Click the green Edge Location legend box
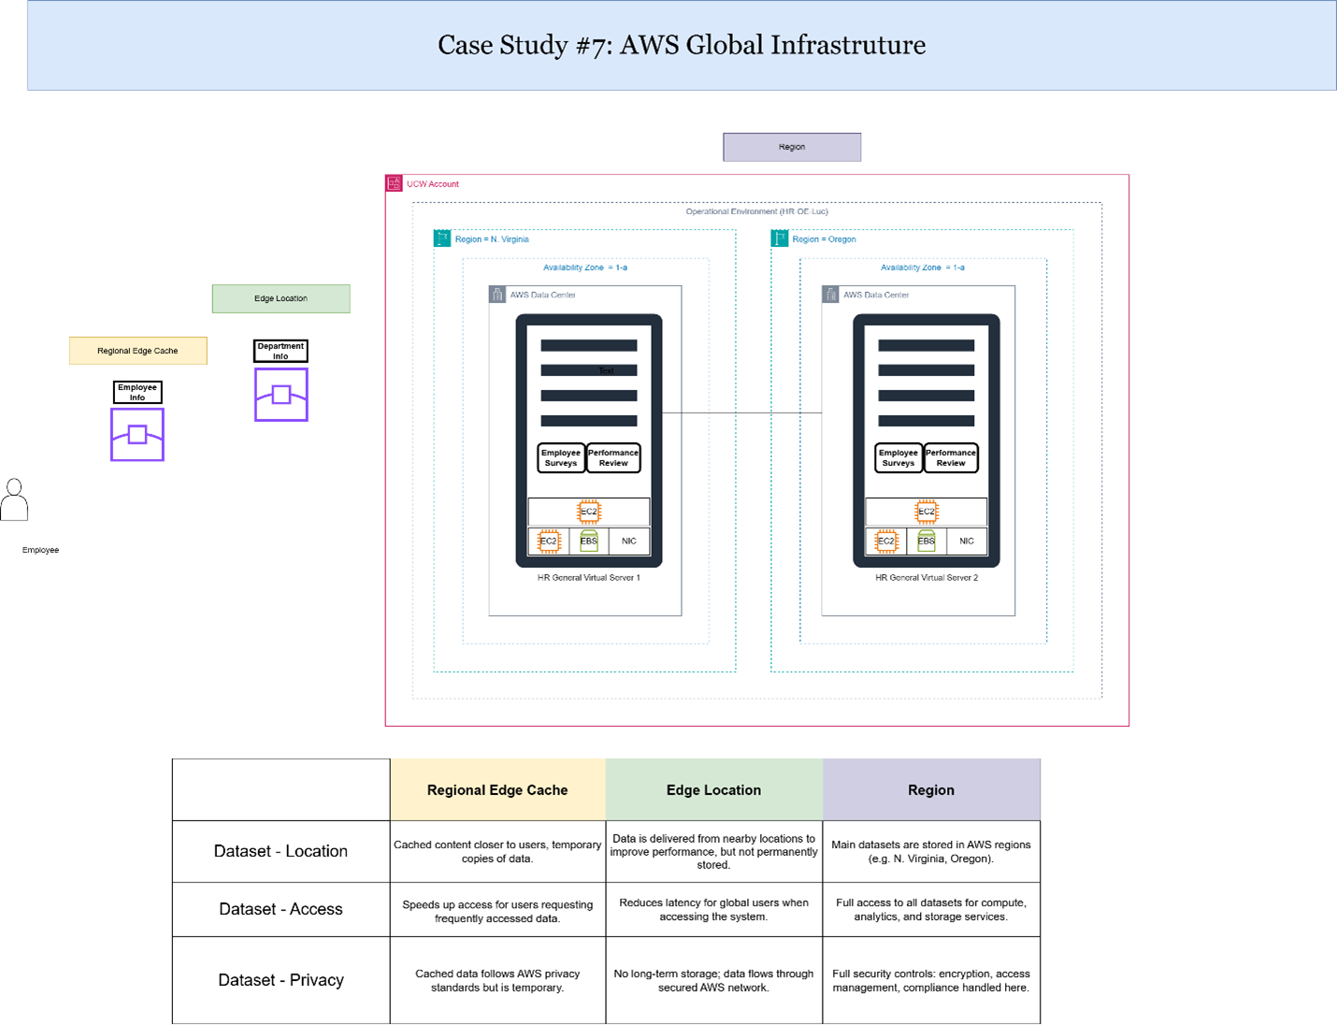The height and width of the screenshot is (1025, 1337). pyautogui.click(x=281, y=298)
